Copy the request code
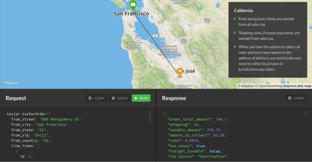 (x=97, y=98)
